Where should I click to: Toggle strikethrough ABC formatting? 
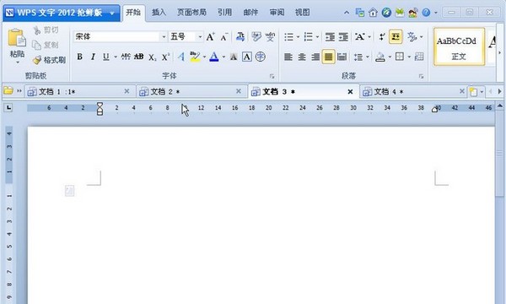pyautogui.click(x=126, y=57)
